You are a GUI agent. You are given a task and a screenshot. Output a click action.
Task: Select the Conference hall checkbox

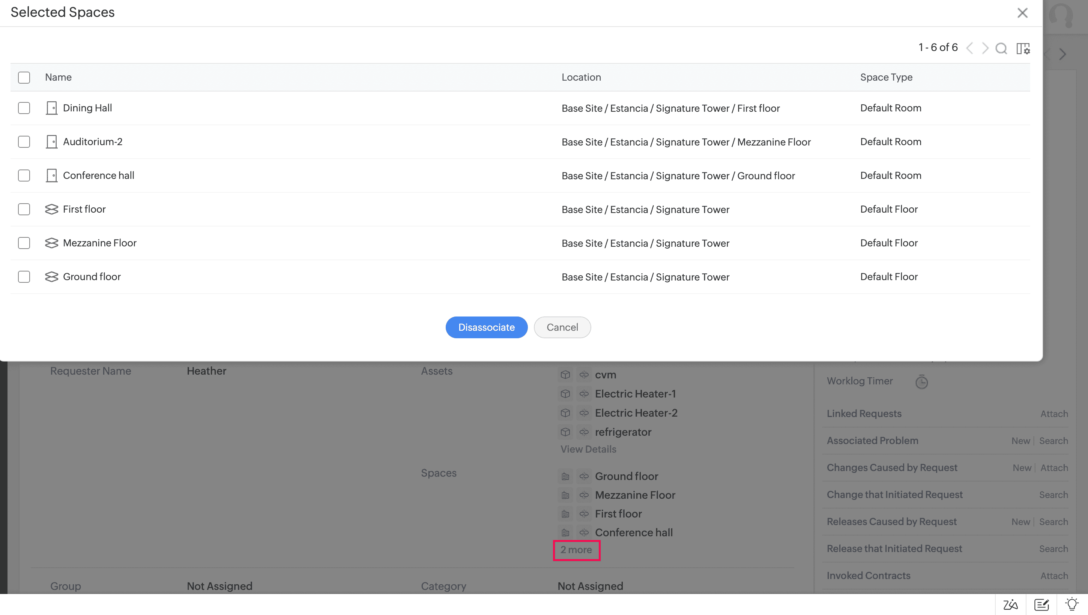coord(24,176)
